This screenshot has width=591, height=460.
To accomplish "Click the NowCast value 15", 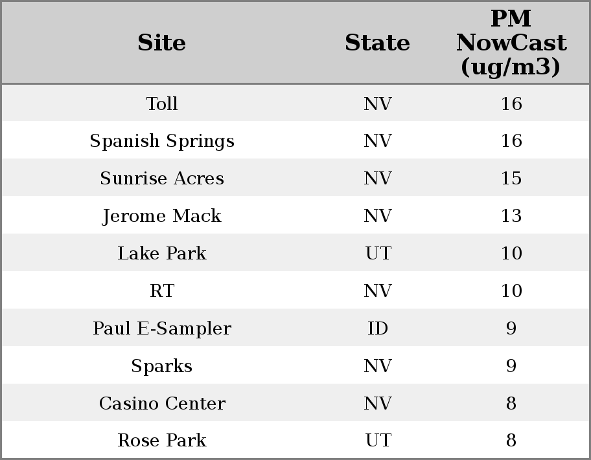I will [x=511, y=179].
